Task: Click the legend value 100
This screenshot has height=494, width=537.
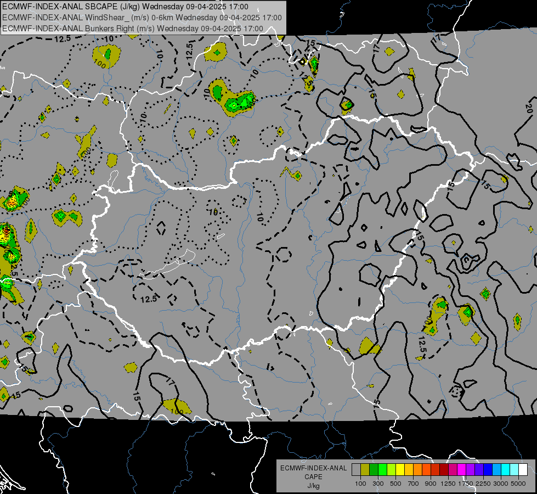Action: [x=360, y=484]
